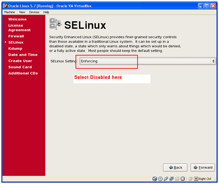Select Kdump in the setup sidebar
This screenshot has width=219, height=184.
pyautogui.click(x=15, y=49)
